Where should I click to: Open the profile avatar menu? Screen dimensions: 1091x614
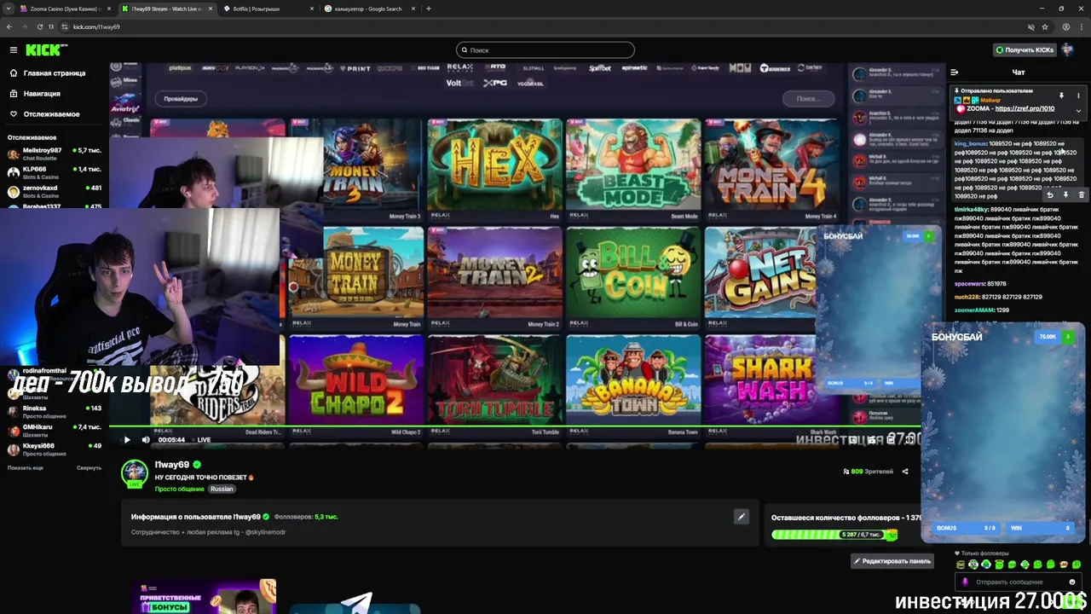pos(1069,49)
